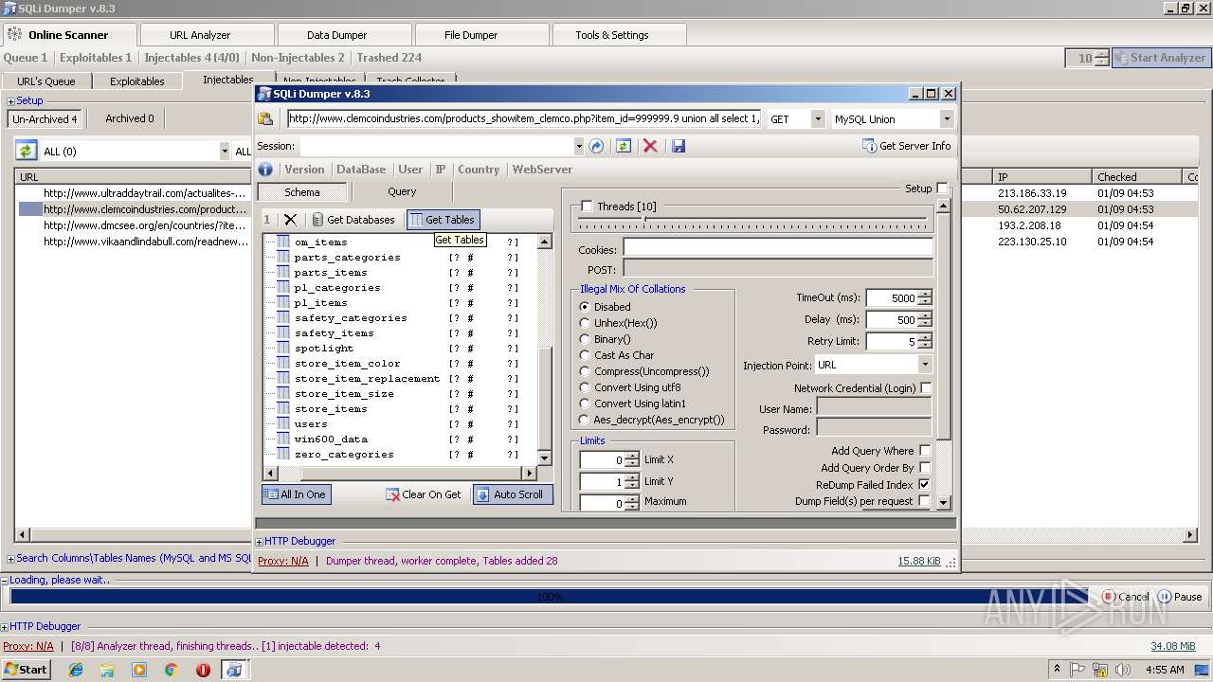Click the green refresh session icon

click(623, 146)
